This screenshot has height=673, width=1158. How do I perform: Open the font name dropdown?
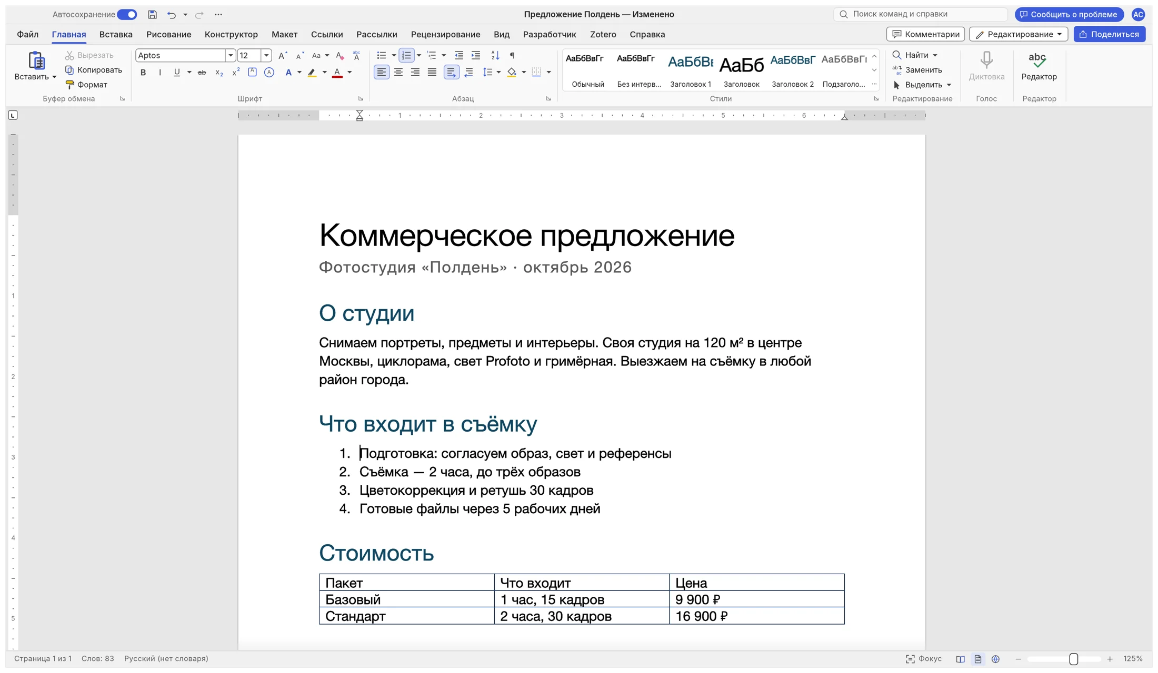coord(230,55)
